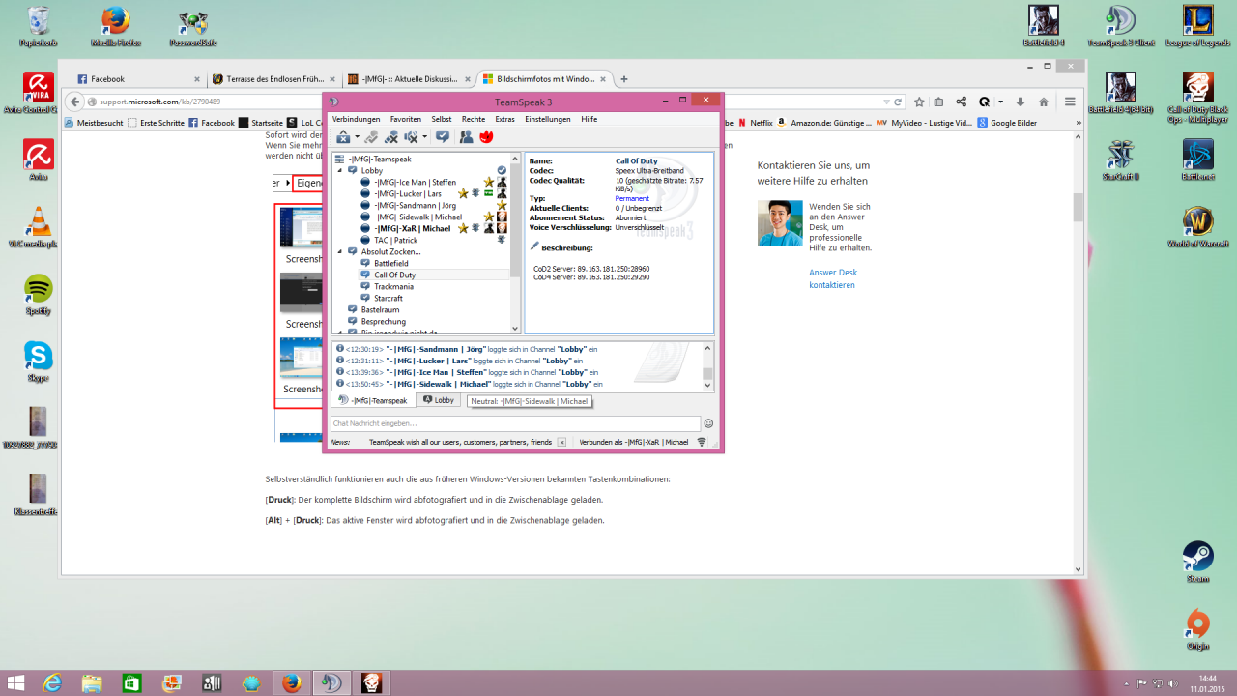Click the Answer Desk kontaktieren link
Screen dimensions: 1237x696
point(832,278)
